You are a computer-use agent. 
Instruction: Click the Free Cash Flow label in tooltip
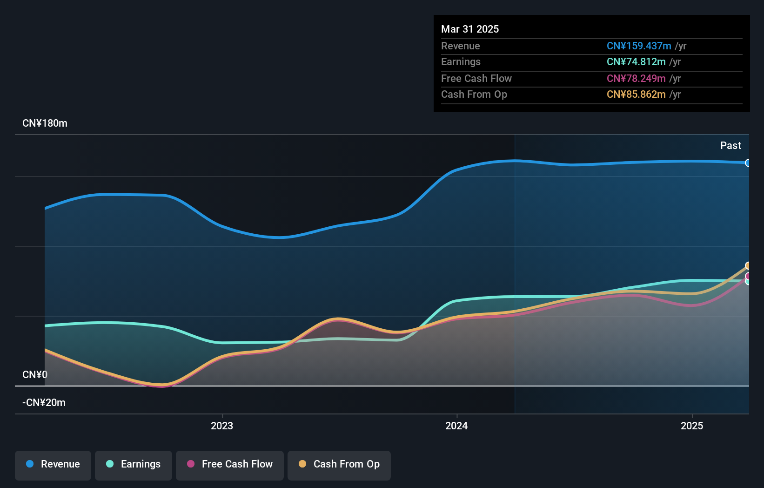(476, 78)
